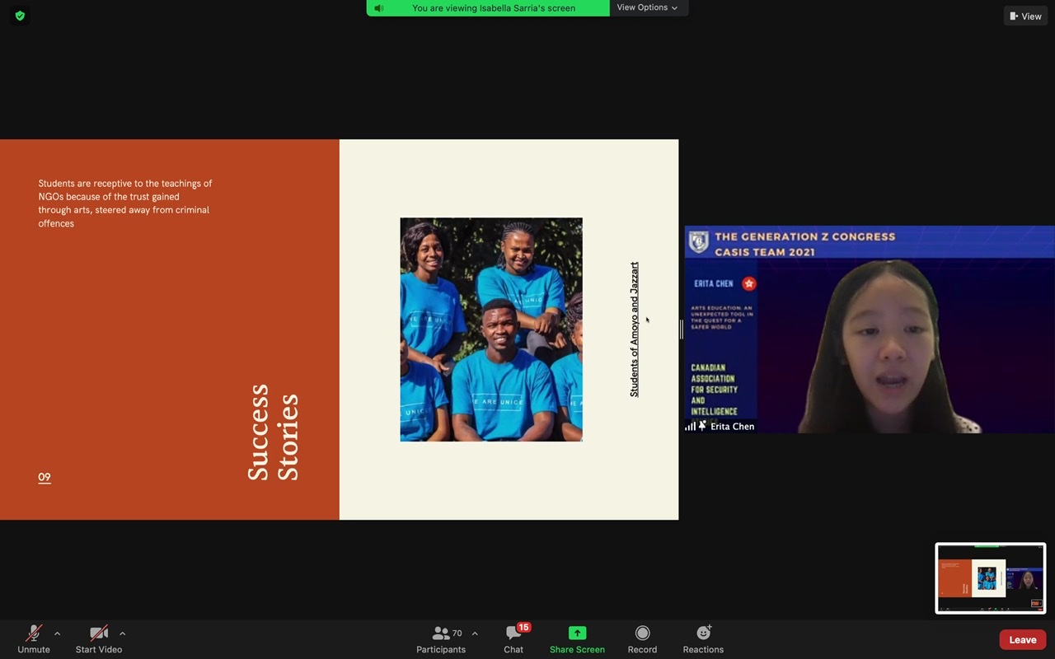
Task: Open the Reactions menu
Action: 703,639
